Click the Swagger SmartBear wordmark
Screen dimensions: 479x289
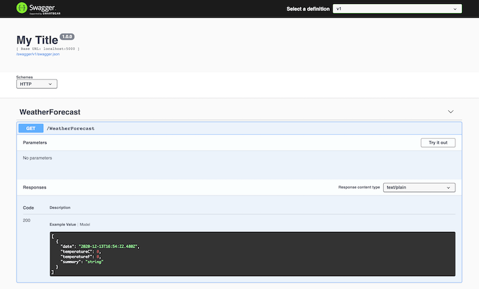pos(45,9)
